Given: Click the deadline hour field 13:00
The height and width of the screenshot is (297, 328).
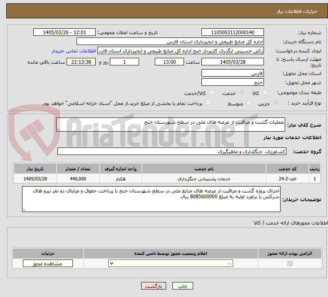Looking at the screenshot, I should pos(169,62).
